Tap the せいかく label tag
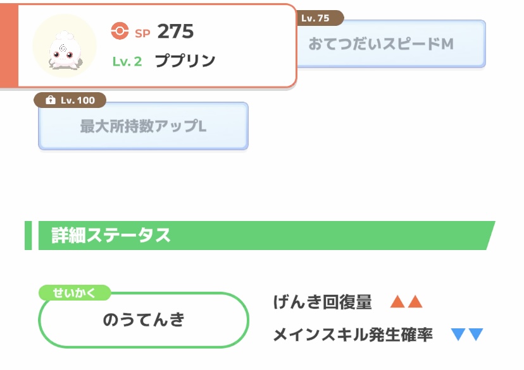This screenshot has width=524, height=370. click(x=75, y=293)
